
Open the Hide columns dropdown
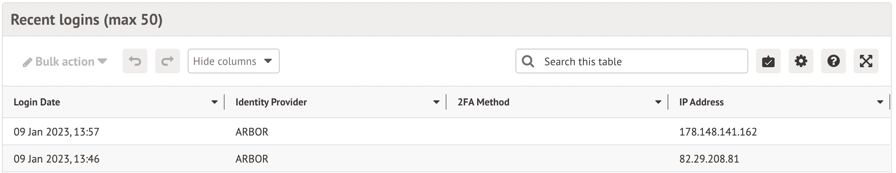pyautogui.click(x=233, y=61)
